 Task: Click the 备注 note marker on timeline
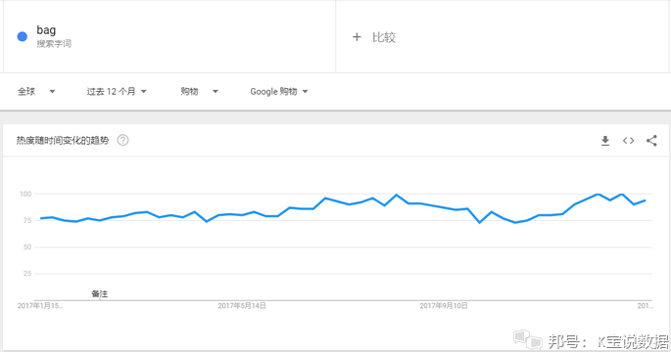tap(99, 294)
